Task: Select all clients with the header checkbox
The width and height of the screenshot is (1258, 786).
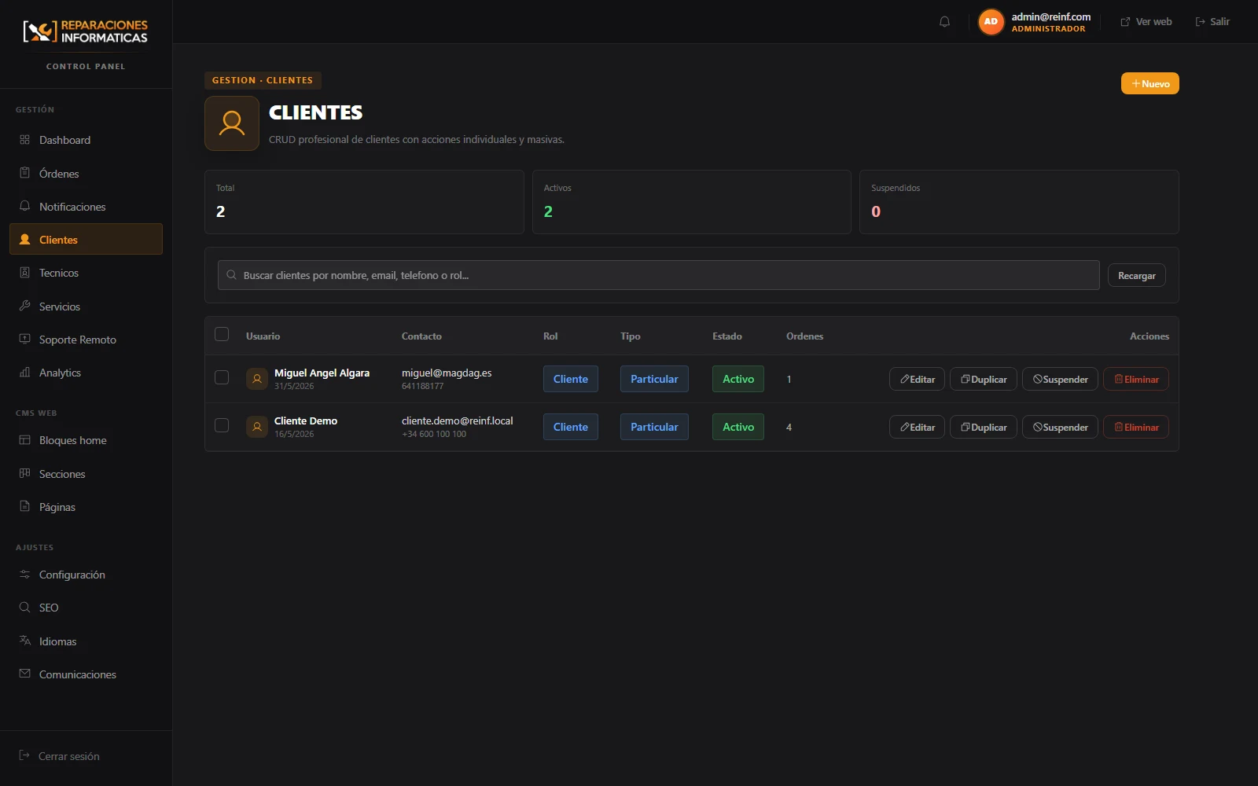Action: [x=222, y=334]
